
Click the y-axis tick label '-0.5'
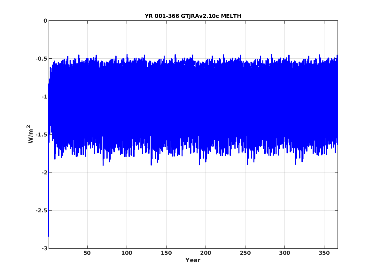[x=42, y=59]
